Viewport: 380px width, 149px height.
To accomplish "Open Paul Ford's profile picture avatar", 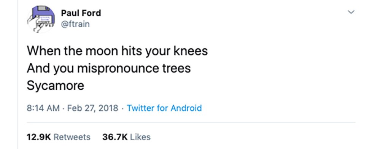I will [41, 19].
